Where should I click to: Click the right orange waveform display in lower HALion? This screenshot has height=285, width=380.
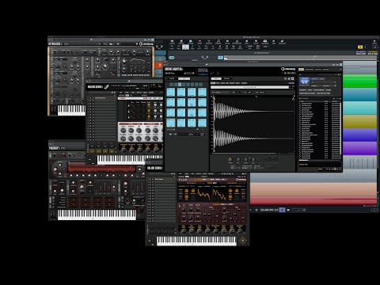click(219, 195)
